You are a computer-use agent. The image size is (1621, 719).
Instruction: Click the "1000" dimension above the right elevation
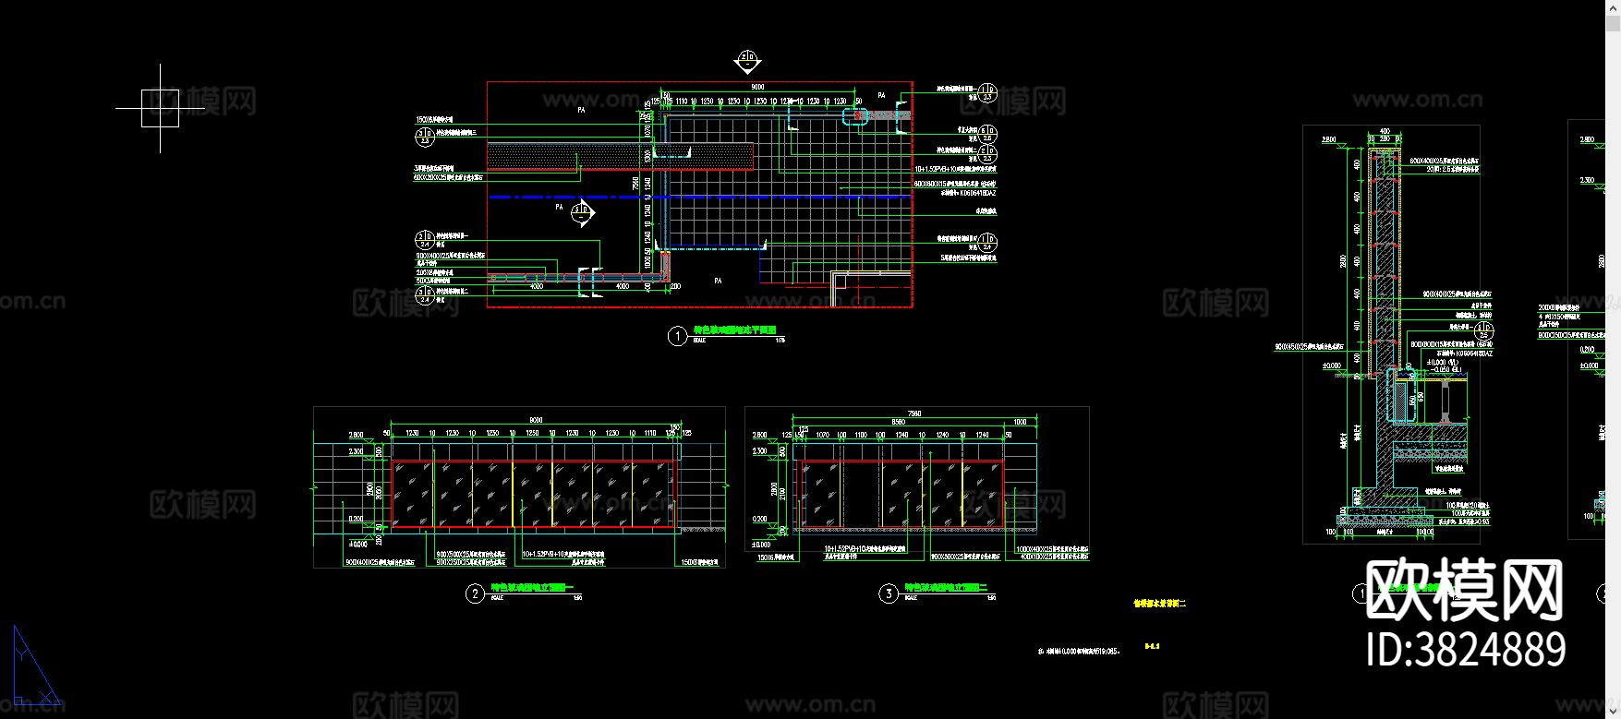pos(1020,422)
